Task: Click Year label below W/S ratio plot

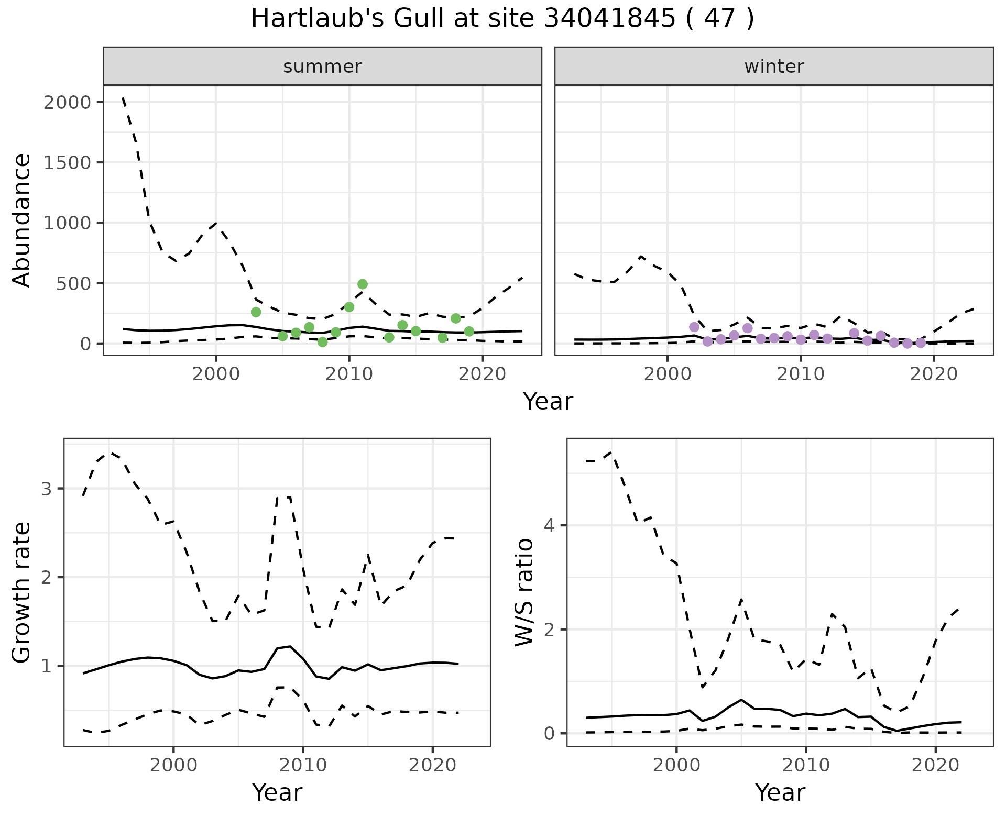Action: click(780, 793)
